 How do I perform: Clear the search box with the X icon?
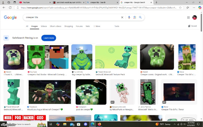tap(122, 17)
